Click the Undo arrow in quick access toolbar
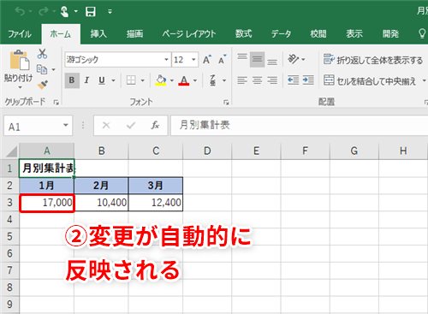The image size is (428, 314). (x=20, y=11)
